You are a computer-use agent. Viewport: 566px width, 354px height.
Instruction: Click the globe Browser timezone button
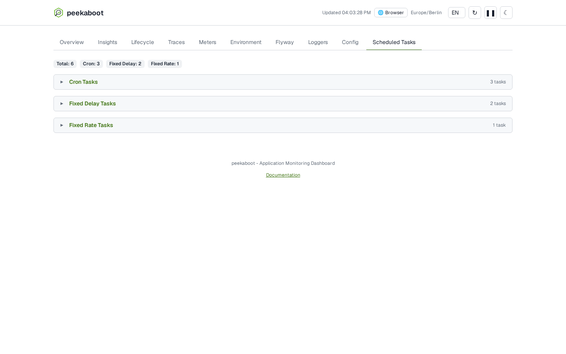(x=391, y=13)
